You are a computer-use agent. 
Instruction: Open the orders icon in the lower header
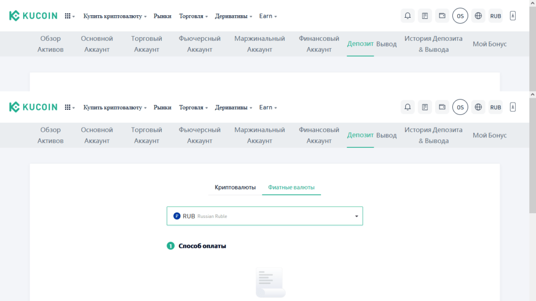click(425, 107)
